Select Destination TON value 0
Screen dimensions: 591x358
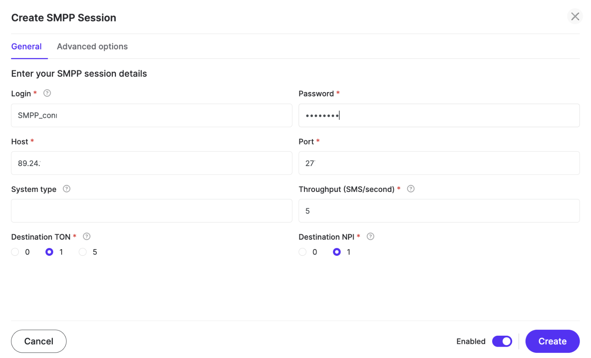coord(15,252)
